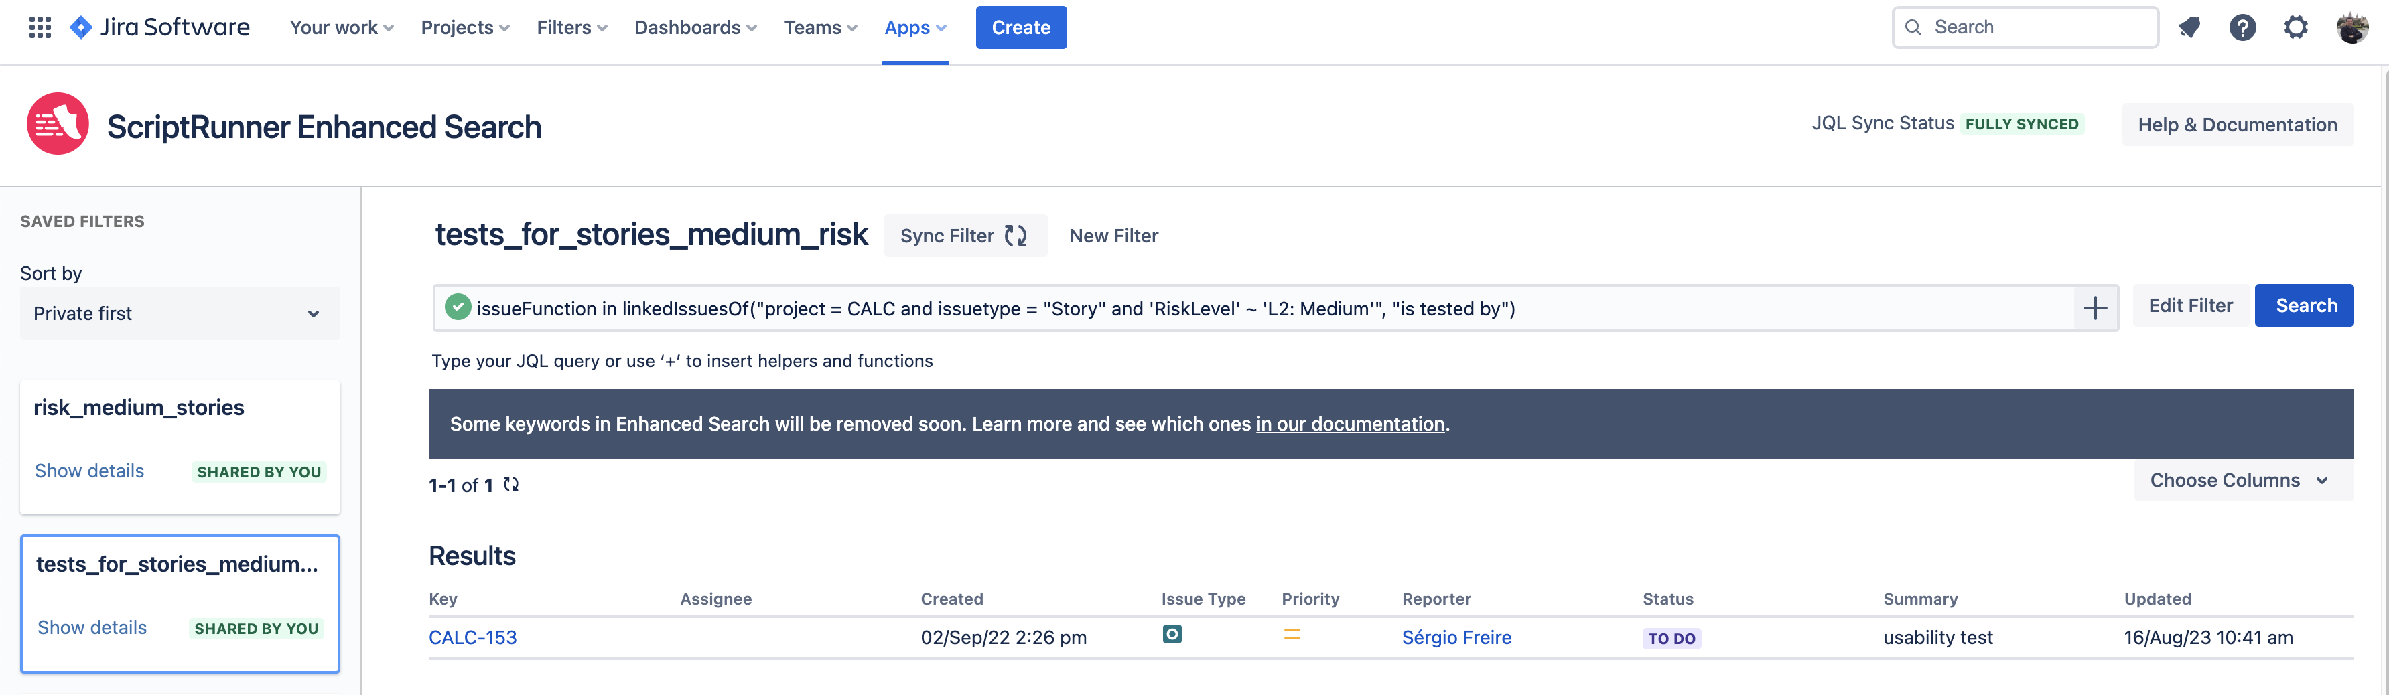The width and height of the screenshot is (2389, 695).
Task: Select the risk_medium_stories saved filter
Action: coord(180,447)
